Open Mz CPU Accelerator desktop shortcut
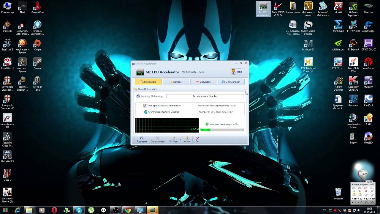The image size is (380, 214). (263, 9)
